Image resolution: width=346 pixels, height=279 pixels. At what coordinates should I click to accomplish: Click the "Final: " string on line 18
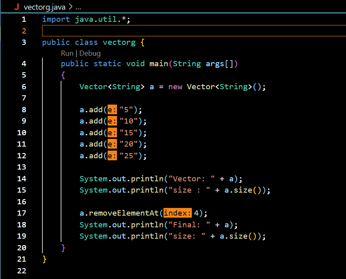tap(189, 225)
